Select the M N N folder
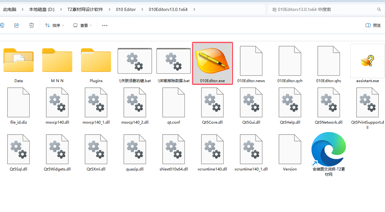The image size is (385, 212). pos(57,60)
